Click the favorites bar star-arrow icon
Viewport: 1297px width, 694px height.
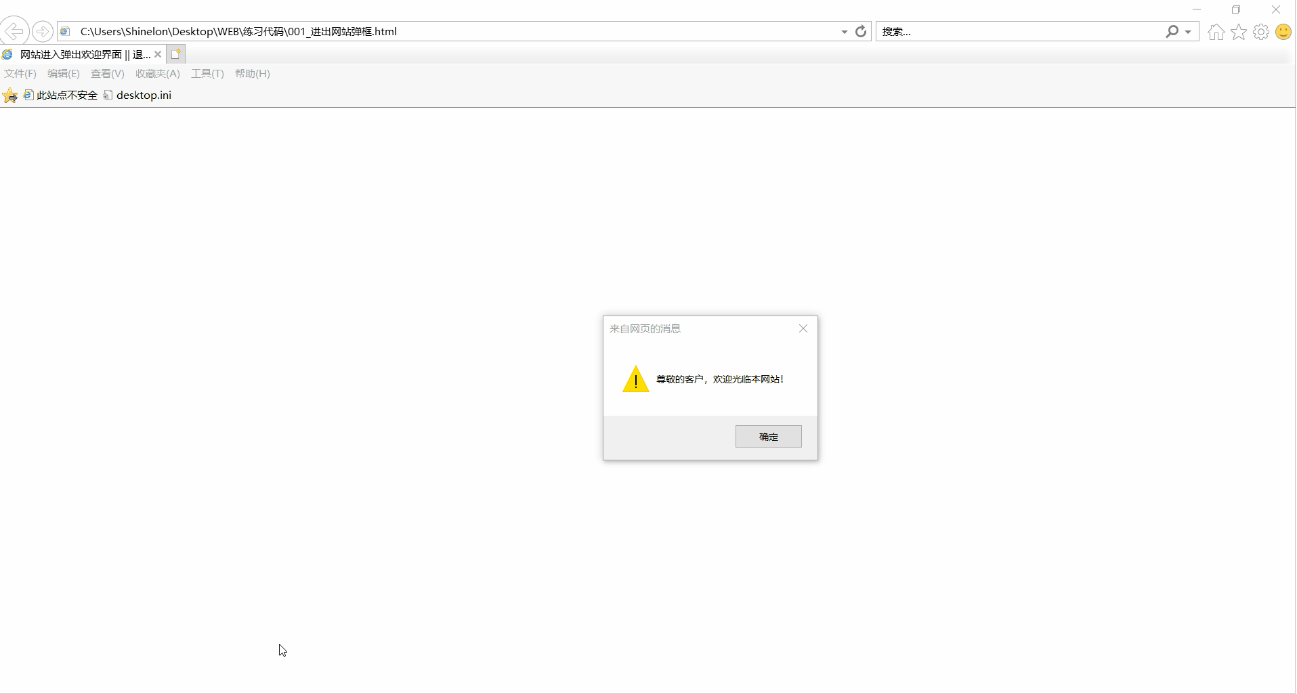[9, 95]
